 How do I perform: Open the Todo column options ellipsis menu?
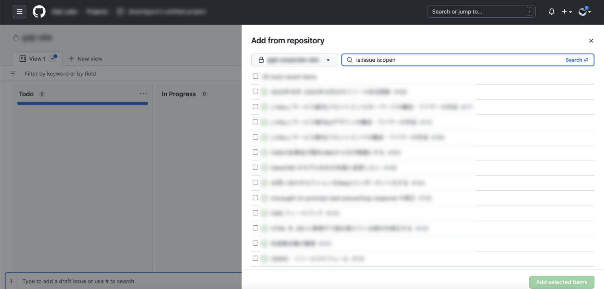pyautogui.click(x=143, y=94)
